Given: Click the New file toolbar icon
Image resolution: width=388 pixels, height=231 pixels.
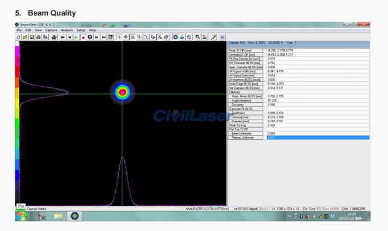Looking at the screenshot, I should (x=18, y=37).
